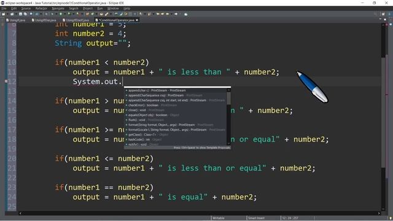The width and height of the screenshot is (393, 221).
Task: Click the autocomplete popup scroll down arrow
Action: (228, 144)
